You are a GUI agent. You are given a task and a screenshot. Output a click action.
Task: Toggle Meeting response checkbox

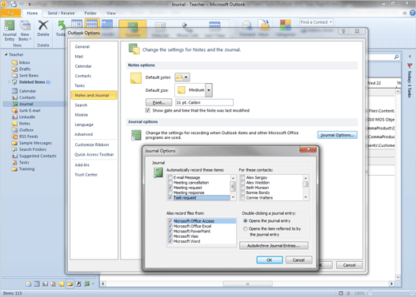(170, 192)
